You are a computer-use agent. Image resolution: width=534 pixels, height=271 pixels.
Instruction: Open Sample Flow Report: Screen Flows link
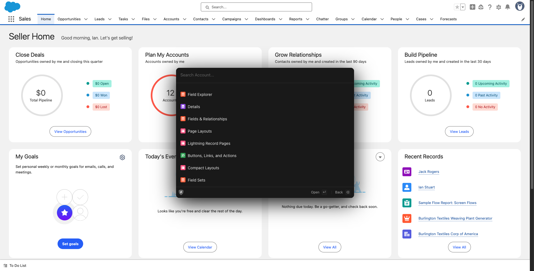click(x=447, y=203)
